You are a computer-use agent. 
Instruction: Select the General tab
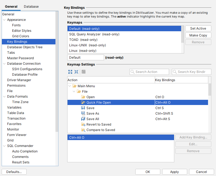[x=11, y=7]
